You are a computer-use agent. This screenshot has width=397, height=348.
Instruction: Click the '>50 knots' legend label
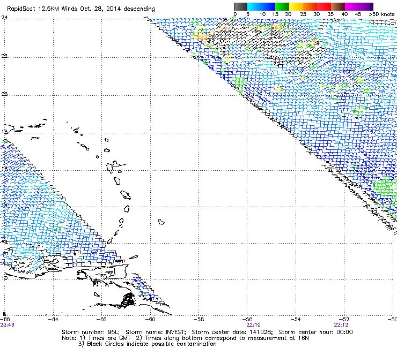click(x=381, y=14)
